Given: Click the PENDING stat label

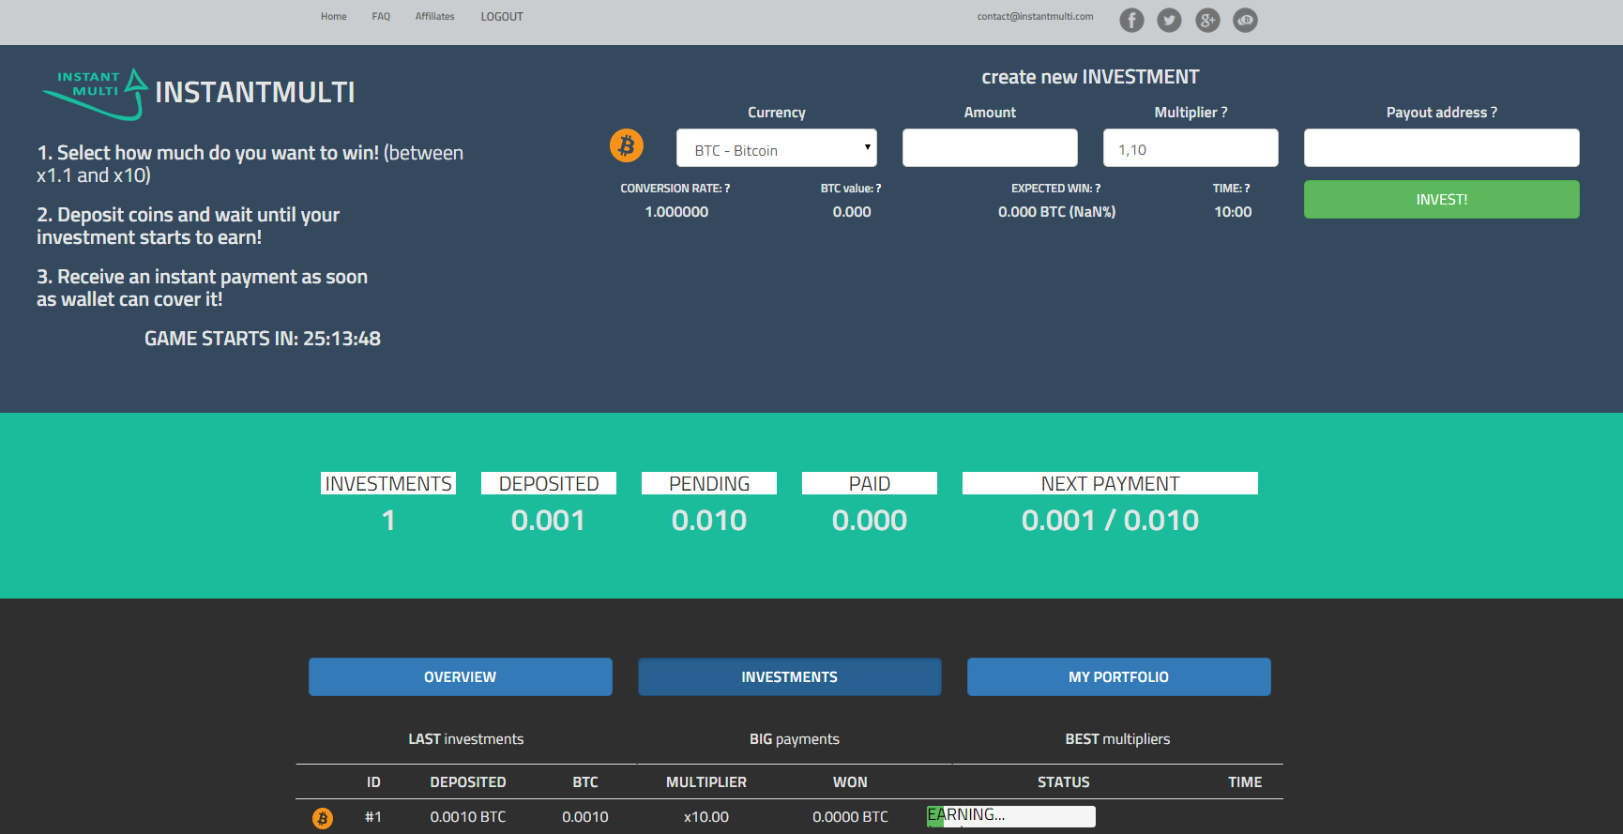Looking at the screenshot, I should click(x=709, y=483).
